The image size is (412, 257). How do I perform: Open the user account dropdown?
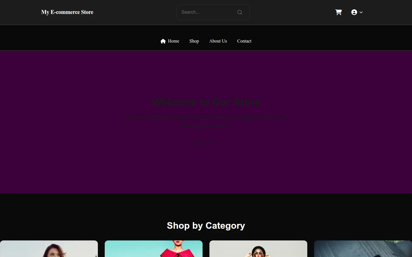click(357, 12)
